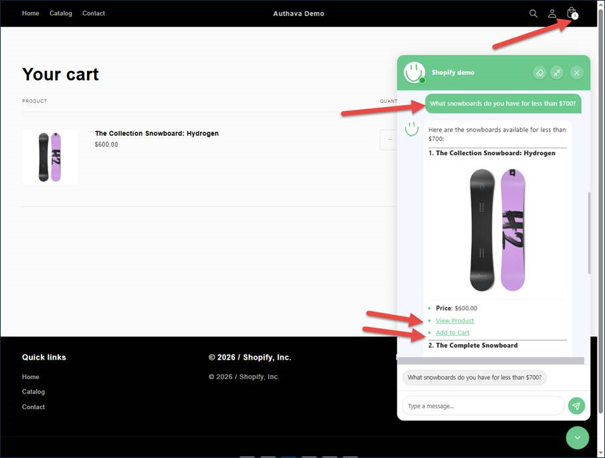
Task: Open the shopping cart bag icon
Action: coord(572,13)
